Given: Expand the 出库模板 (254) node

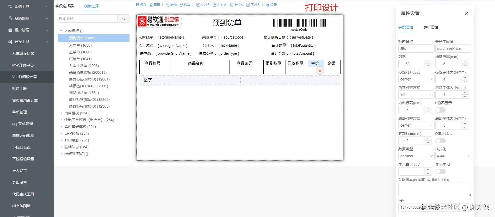Looking at the screenshot, I should coord(61,113).
